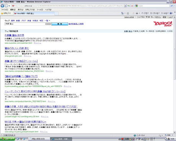Open the recent pages arrow beside Forward
This screenshot has width=176, height=141.
click(x=9, y=6)
